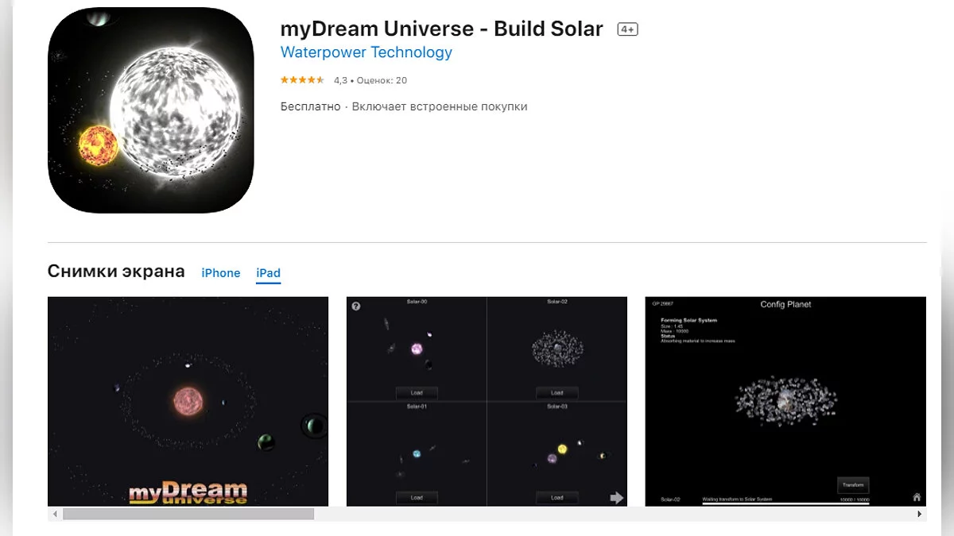Switch to the iPhone screenshots tab
Viewport: 954px width, 536px height.
[221, 273]
